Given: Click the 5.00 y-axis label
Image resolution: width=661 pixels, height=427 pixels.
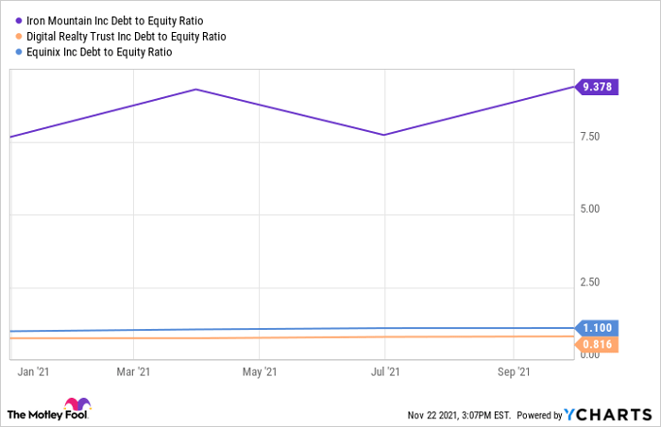Looking at the screenshot, I should [590, 210].
